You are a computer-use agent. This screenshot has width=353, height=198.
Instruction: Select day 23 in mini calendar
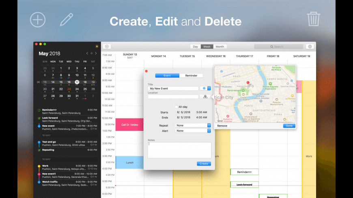69,89
